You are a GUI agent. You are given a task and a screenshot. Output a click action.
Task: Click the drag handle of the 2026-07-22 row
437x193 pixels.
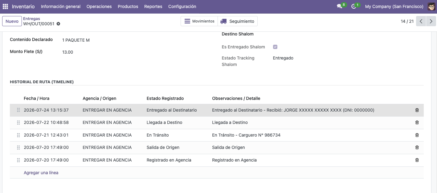point(18,122)
